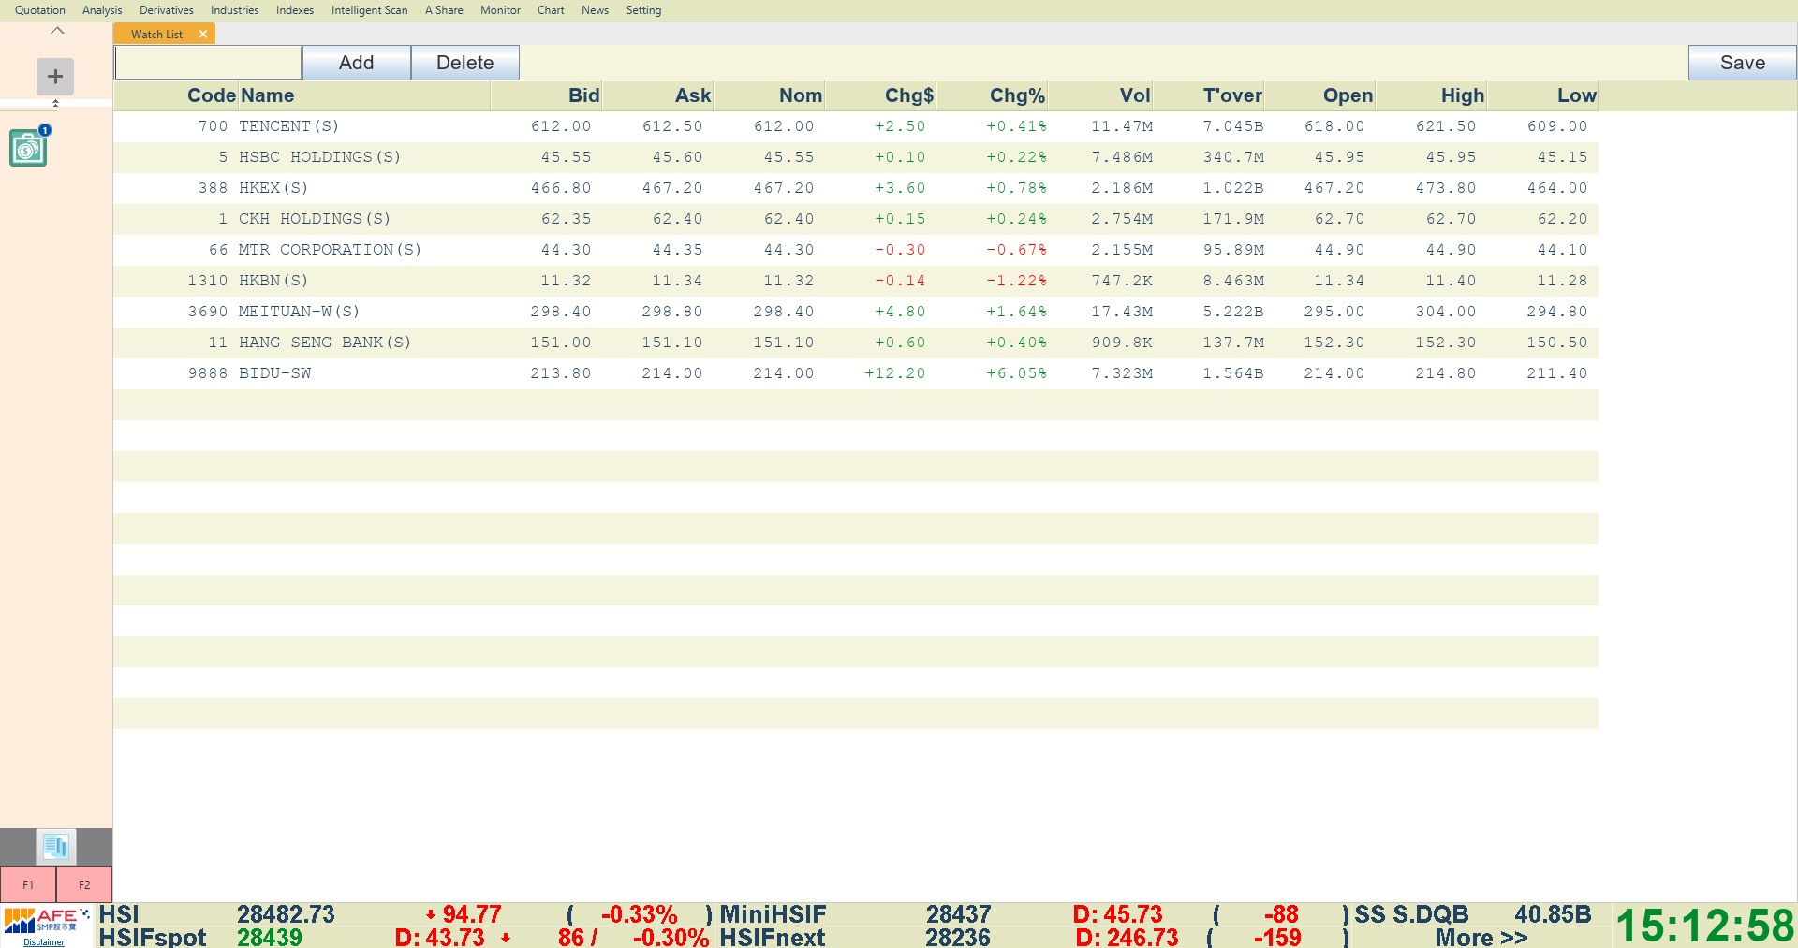Open the A Share menu
The height and width of the screenshot is (948, 1798).
coord(444,10)
